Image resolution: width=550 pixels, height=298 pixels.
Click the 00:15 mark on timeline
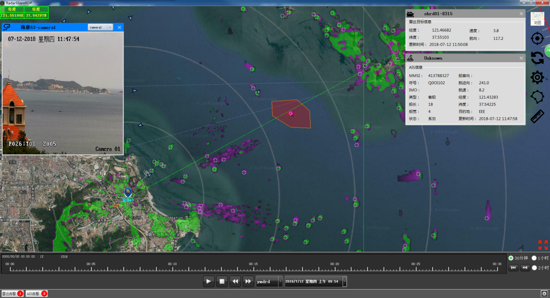click(x=253, y=269)
